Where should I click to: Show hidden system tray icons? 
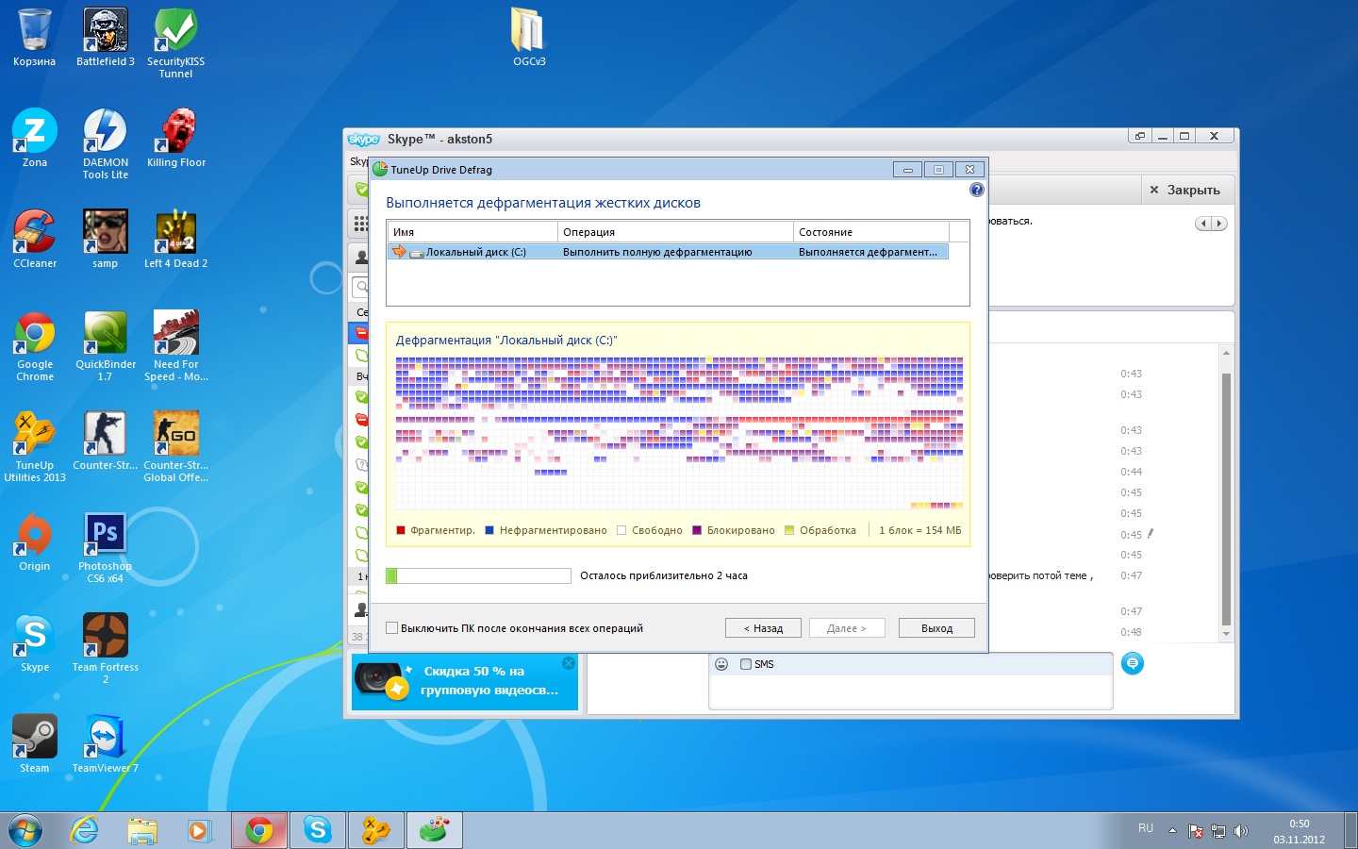coord(1172,830)
